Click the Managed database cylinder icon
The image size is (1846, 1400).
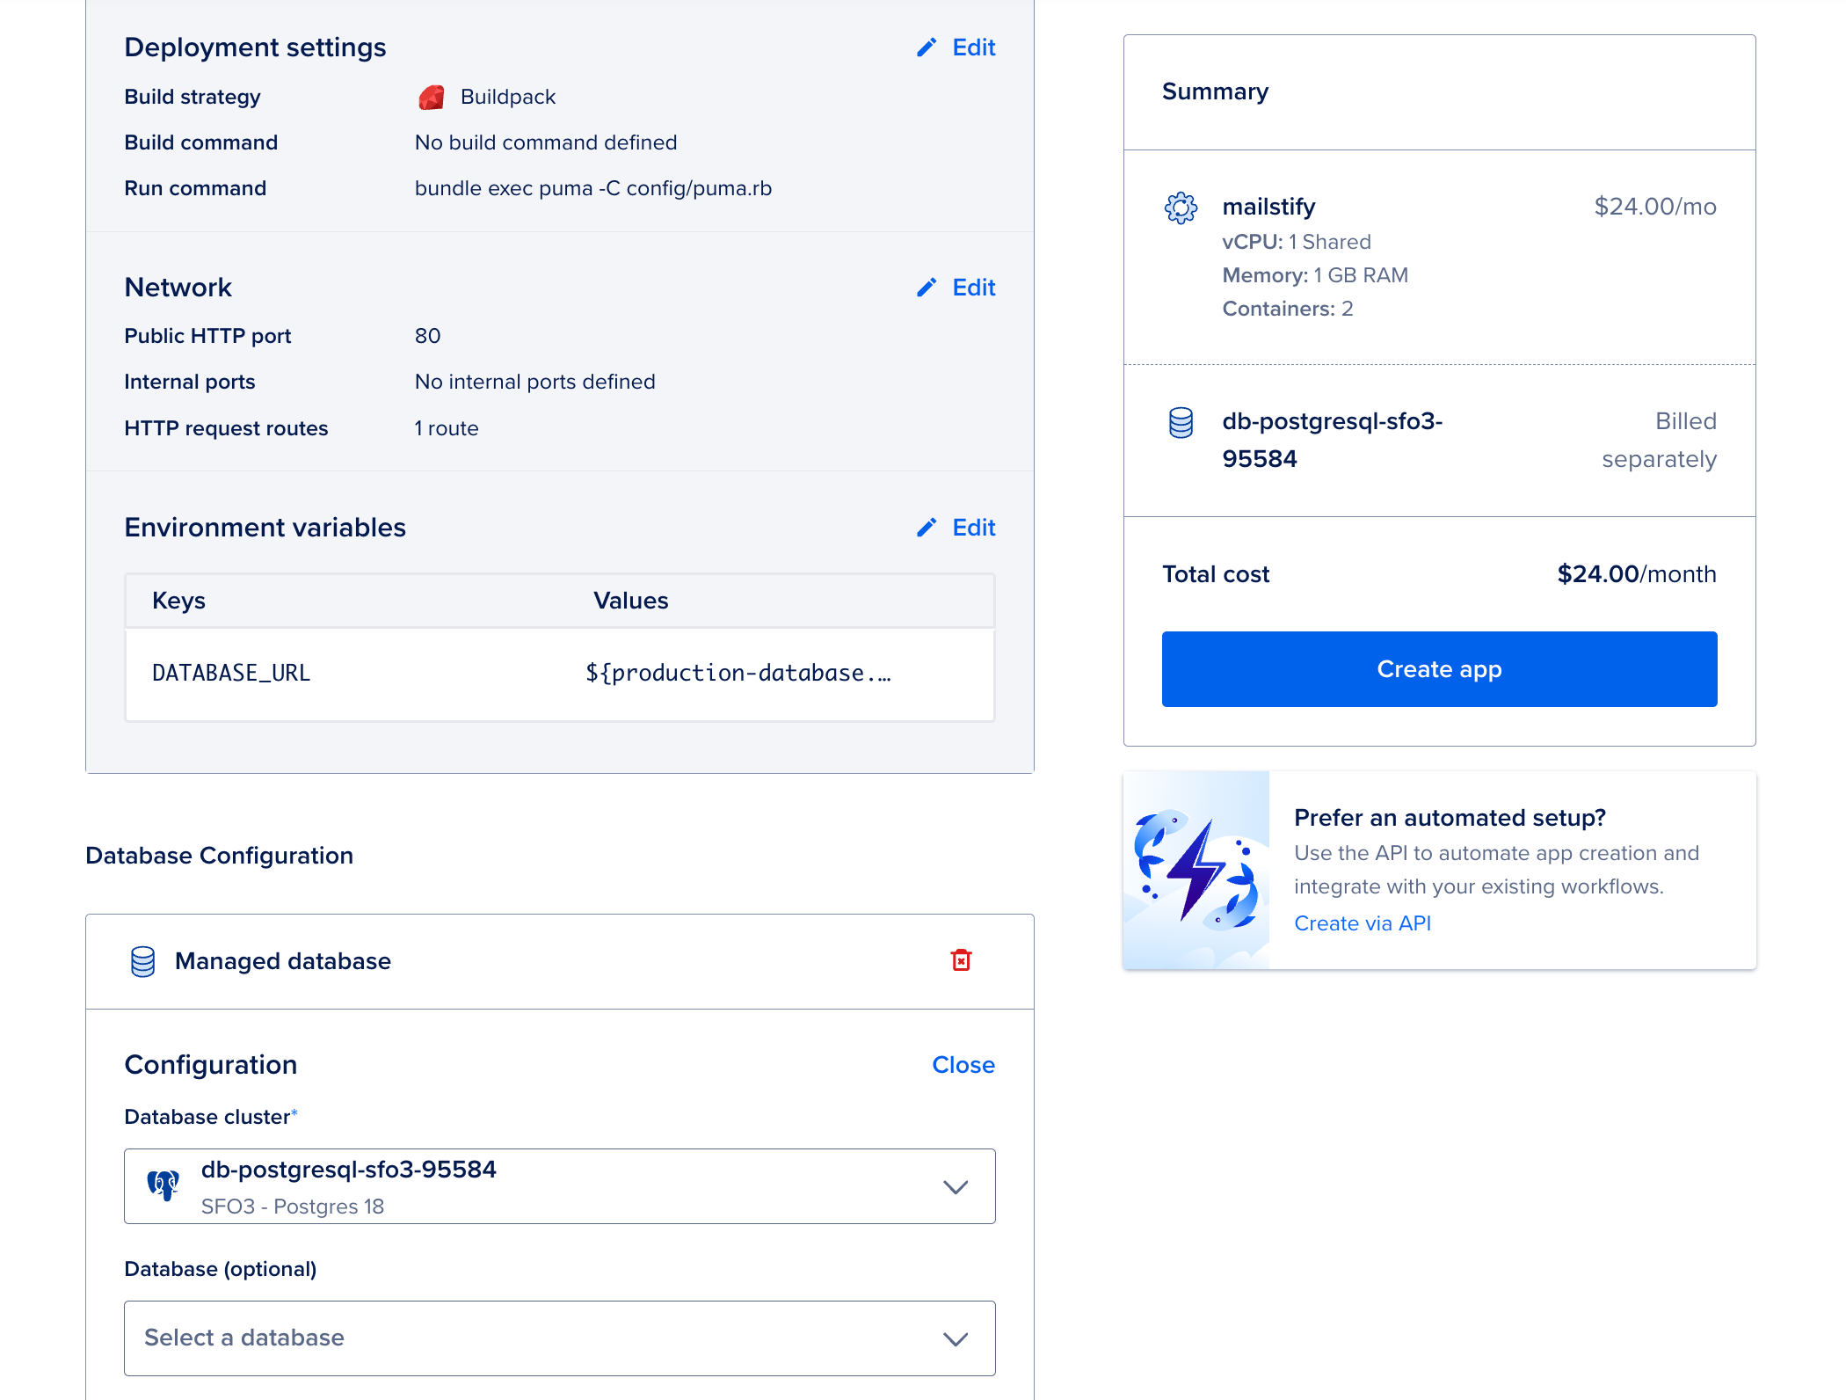pos(142,961)
